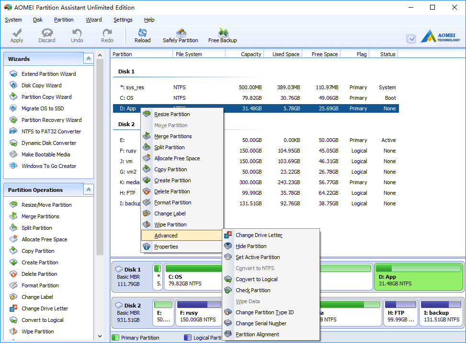Click the I: backup disk map block
Screen dimensions: 466x343
click(x=441, y=313)
